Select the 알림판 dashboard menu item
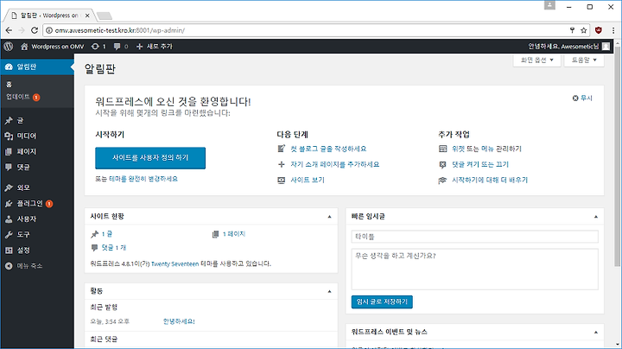 [x=37, y=67]
